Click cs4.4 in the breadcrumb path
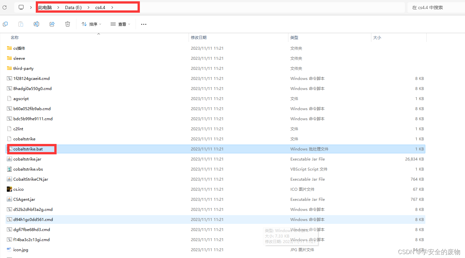Screen dimensions: 465x258 [x=100, y=7]
